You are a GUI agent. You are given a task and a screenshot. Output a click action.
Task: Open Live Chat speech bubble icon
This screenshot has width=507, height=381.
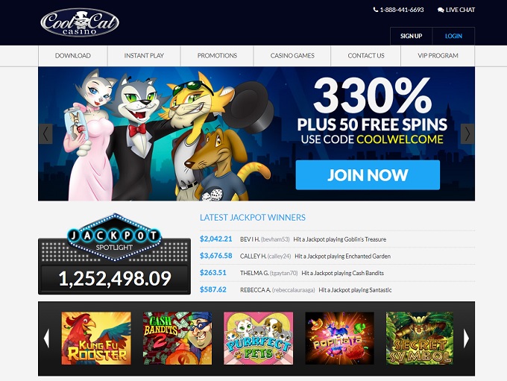pos(441,10)
